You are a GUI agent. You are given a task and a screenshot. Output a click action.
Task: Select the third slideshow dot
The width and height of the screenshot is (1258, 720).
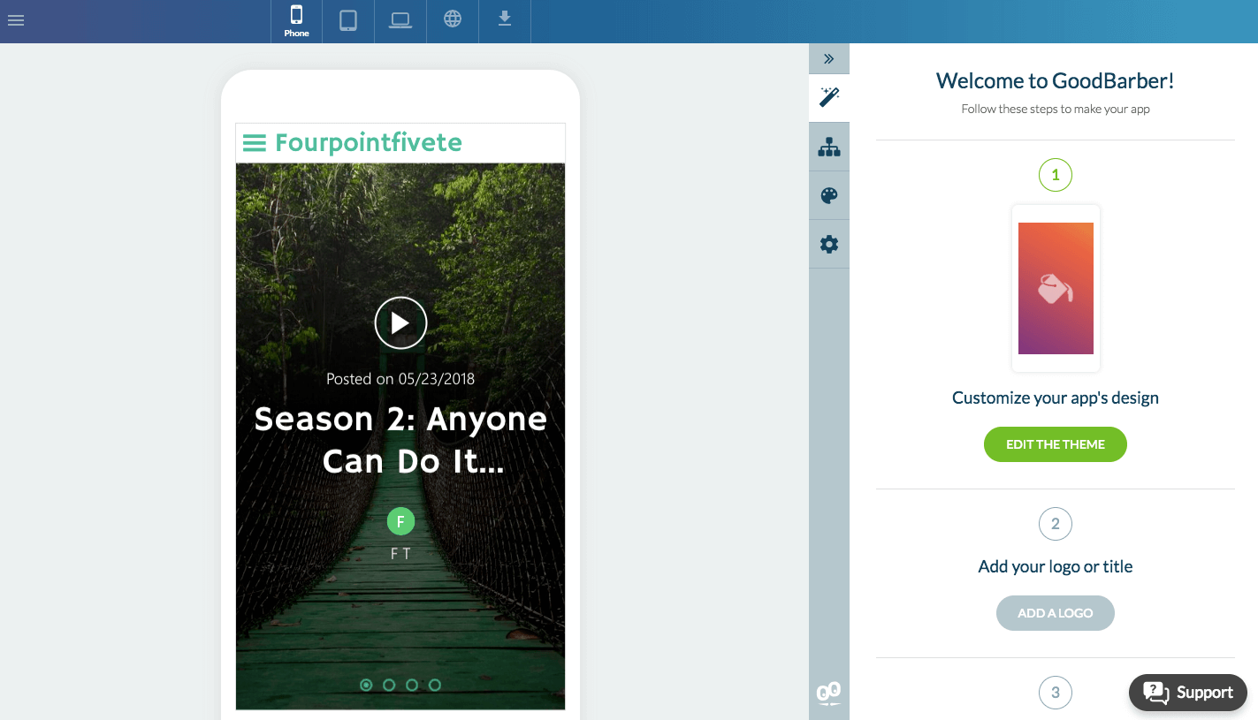tap(412, 685)
